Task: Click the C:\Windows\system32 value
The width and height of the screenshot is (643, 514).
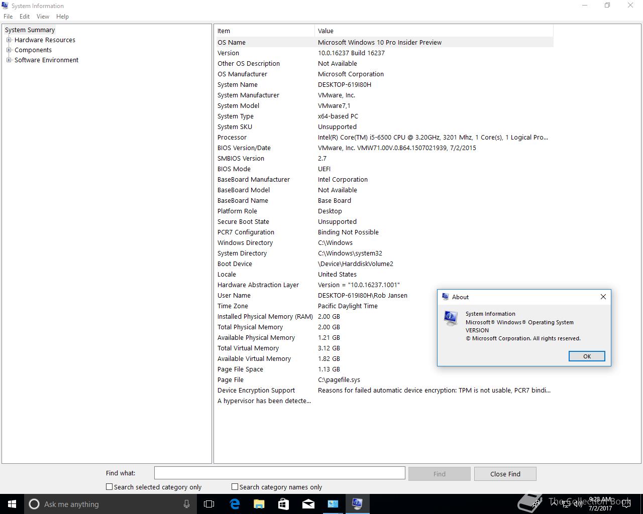Action: 350,253
